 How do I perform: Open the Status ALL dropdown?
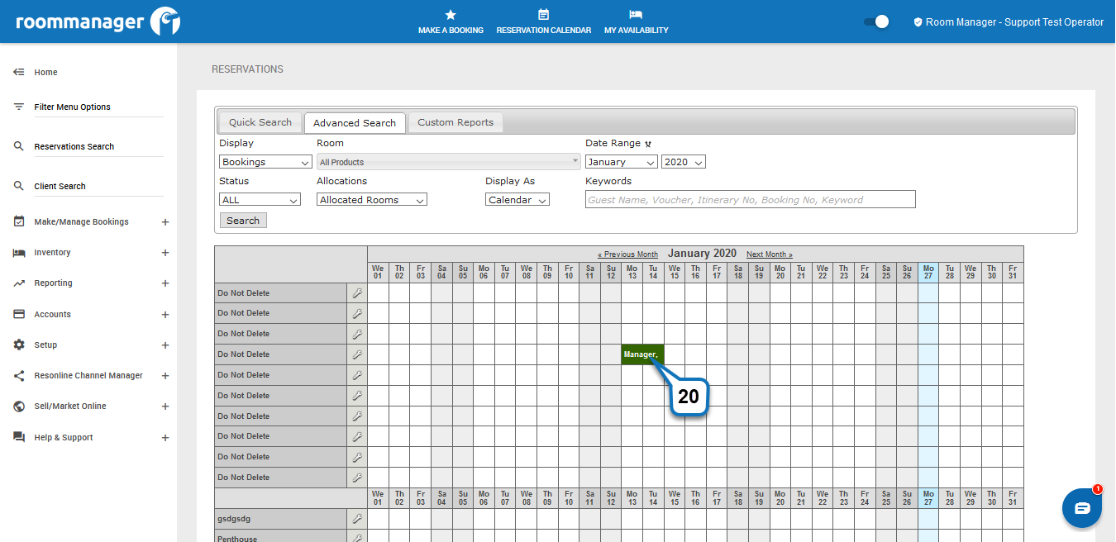click(260, 200)
